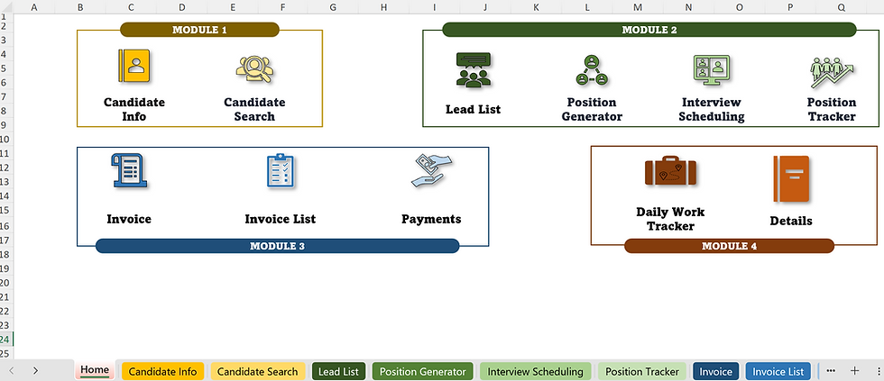The image size is (884, 381).
Task: Click the Payments label text
Action: [431, 219]
